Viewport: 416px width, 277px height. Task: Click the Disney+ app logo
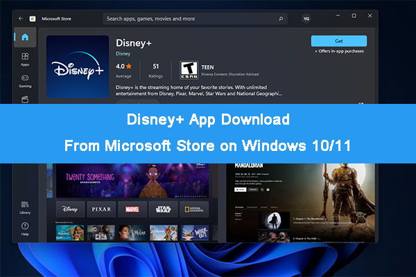point(78,67)
